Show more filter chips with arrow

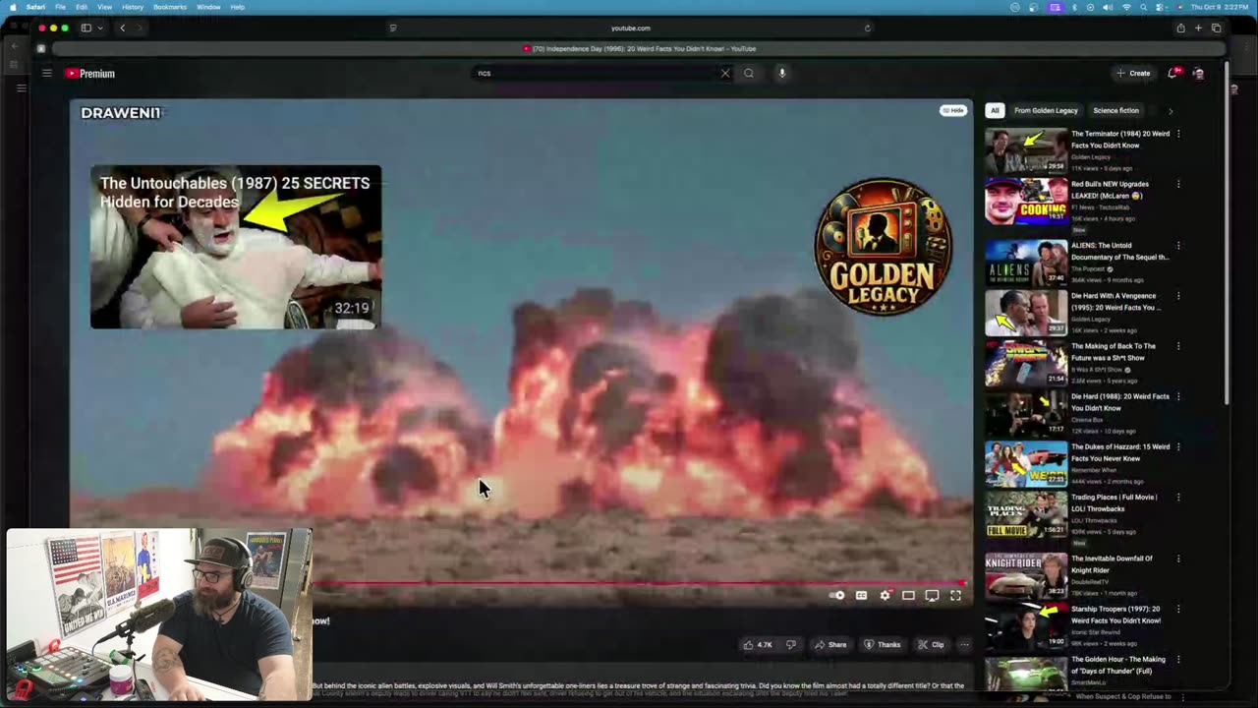click(x=1170, y=110)
